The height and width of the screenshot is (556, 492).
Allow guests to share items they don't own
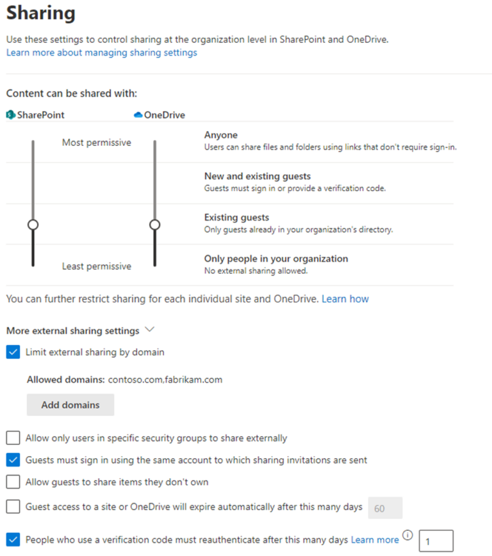pyautogui.click(x=13, y=482)
